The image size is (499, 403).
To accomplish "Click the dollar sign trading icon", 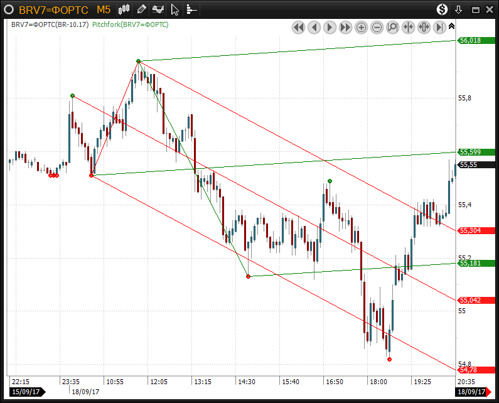I will pos(443,9).
